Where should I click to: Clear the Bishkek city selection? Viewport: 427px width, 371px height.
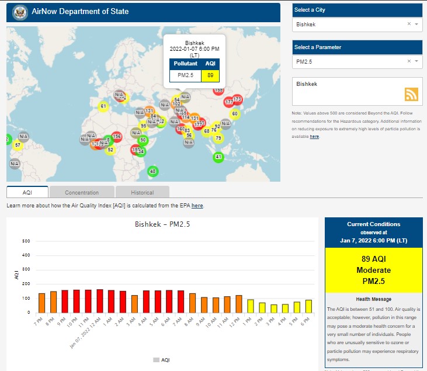click(409, 25)
